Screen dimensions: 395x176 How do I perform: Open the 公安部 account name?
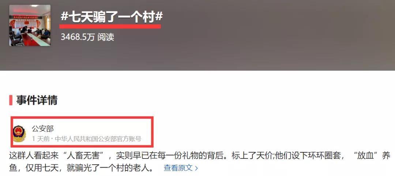click(43, 129)
